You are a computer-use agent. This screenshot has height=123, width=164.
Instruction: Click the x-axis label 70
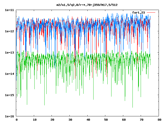coord(142,120)
